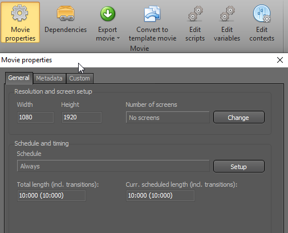The image size is (288, 233).
Task: Convert to template movie
Action: 152,23
